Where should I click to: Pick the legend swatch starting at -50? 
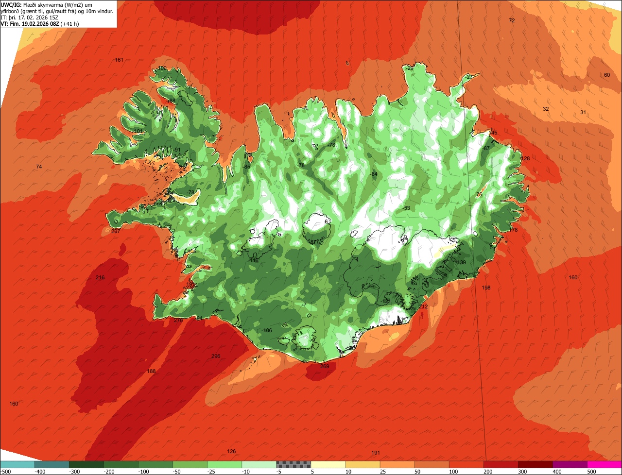[190, 464]
